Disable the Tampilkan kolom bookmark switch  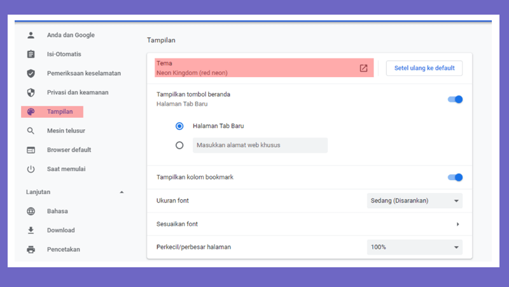455,178
